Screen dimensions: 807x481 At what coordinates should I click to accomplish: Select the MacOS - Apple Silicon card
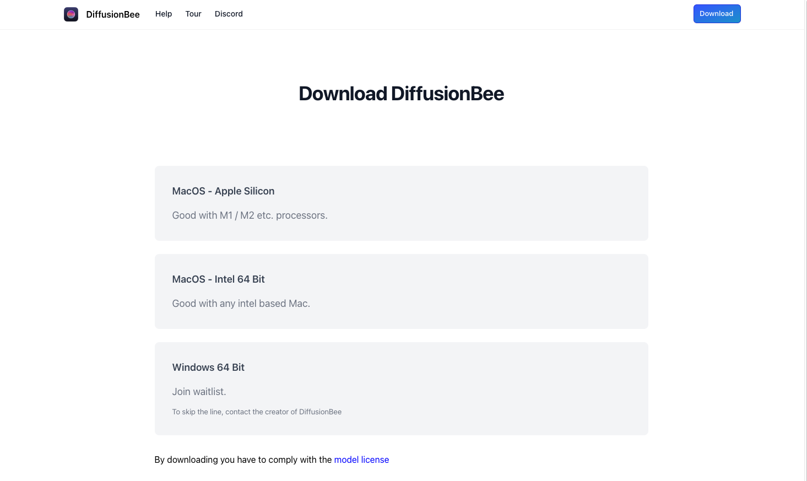coord(401,203)
